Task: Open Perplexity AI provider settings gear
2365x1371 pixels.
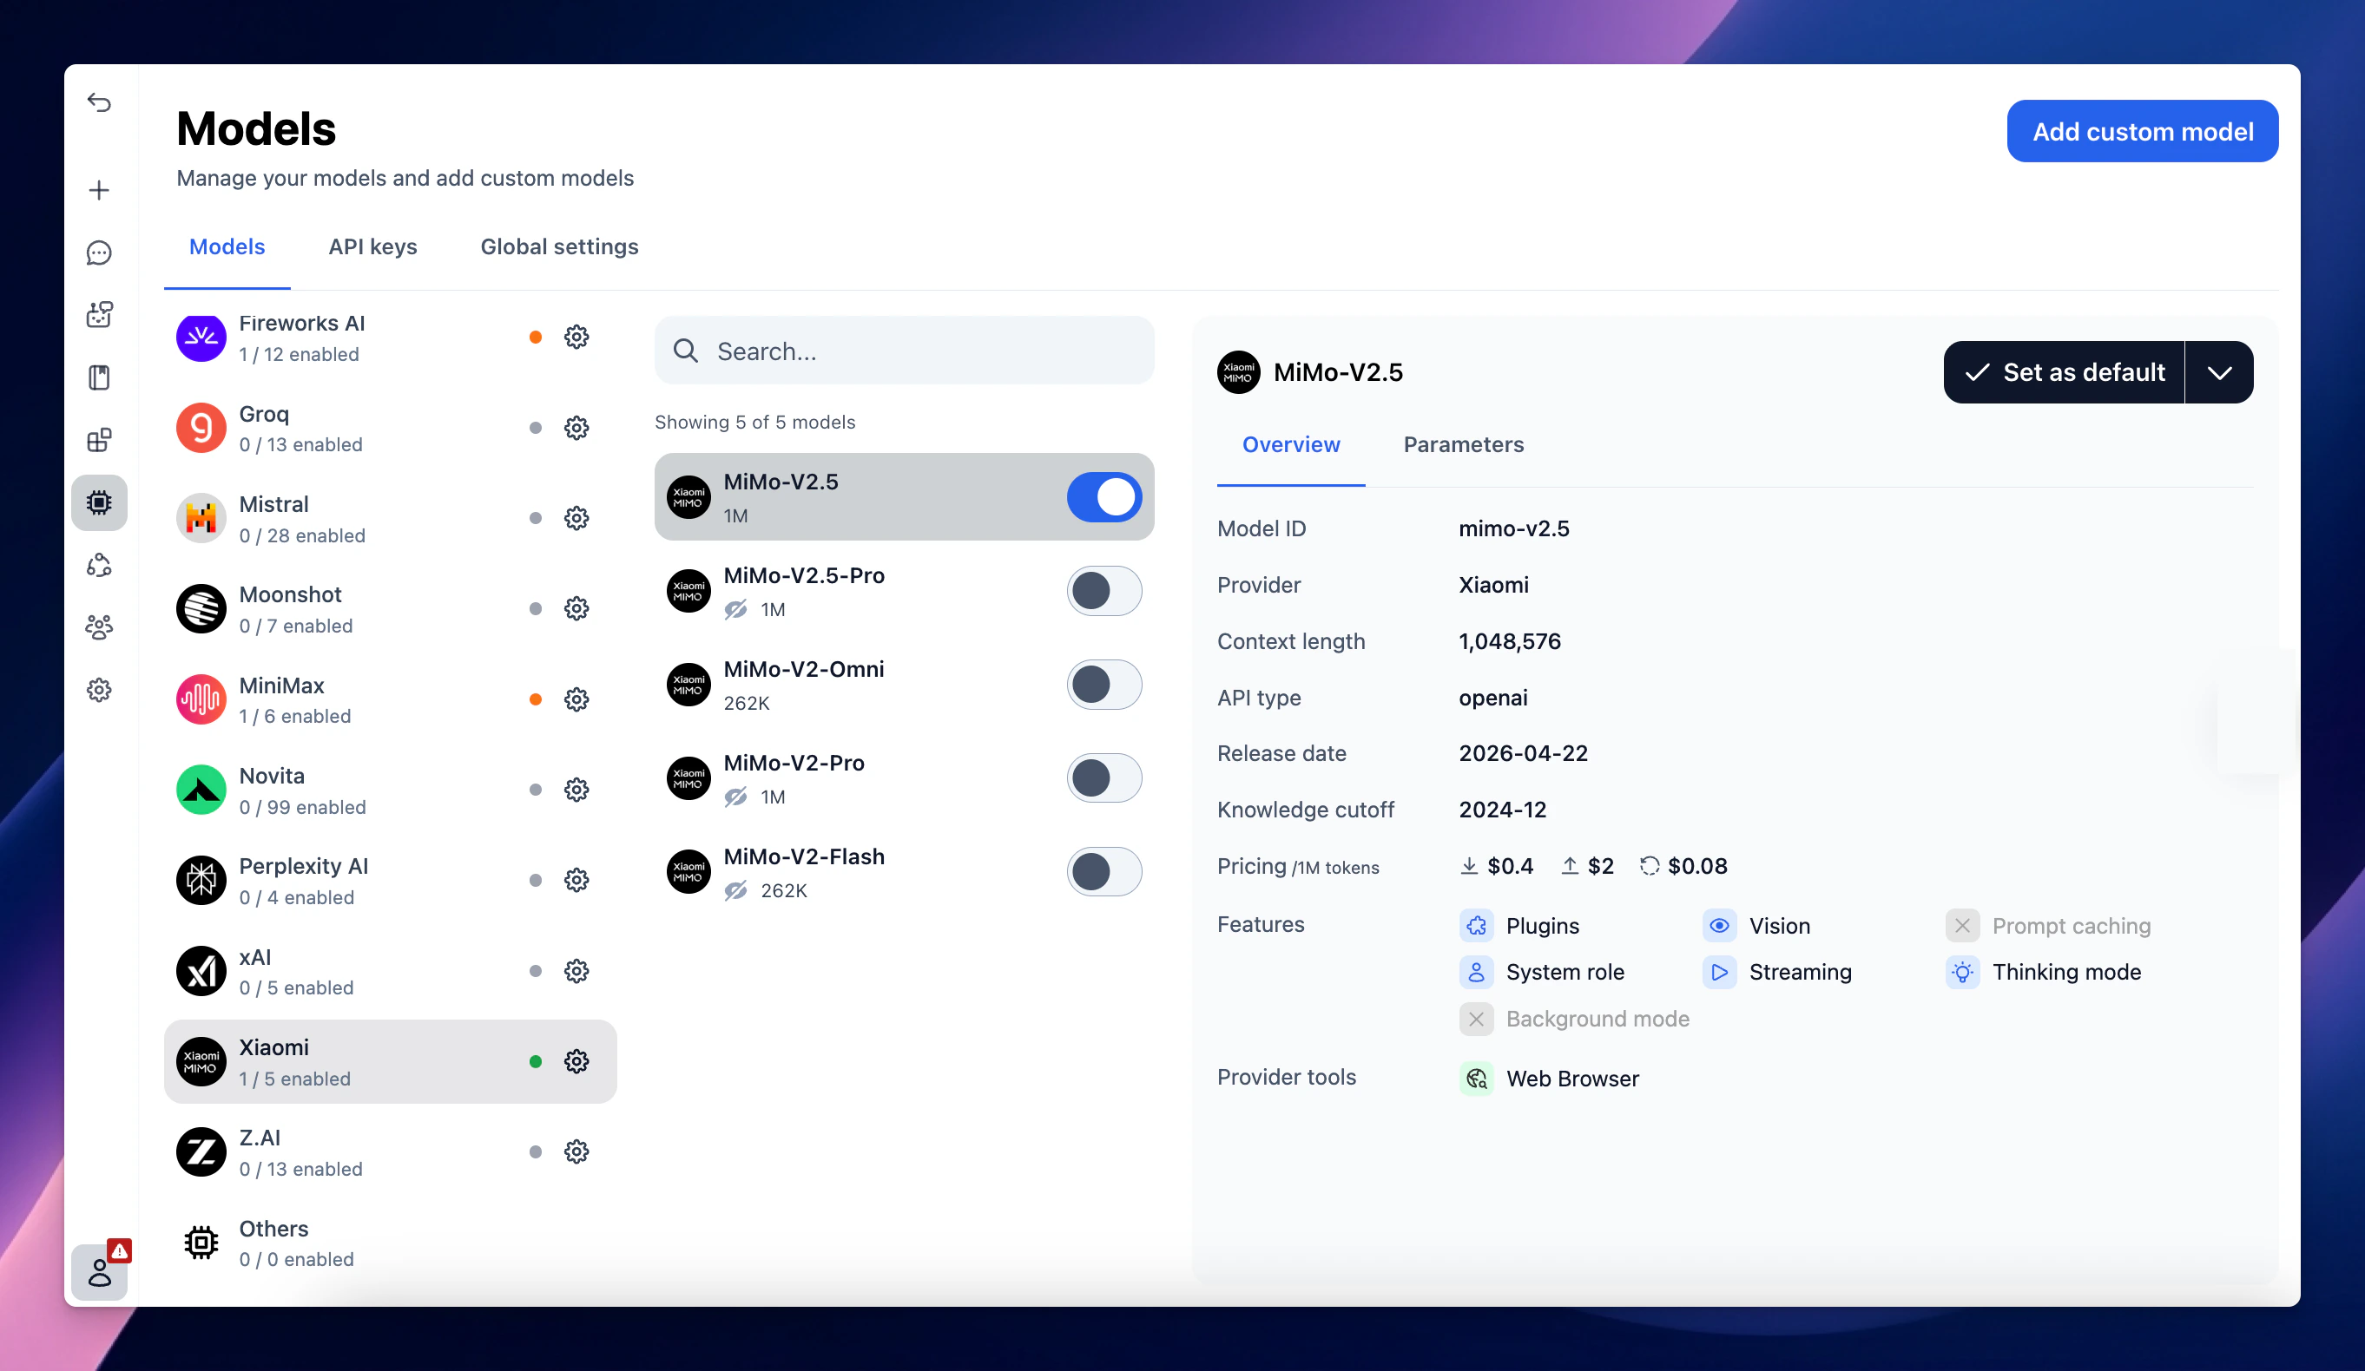Action: click(576, 881)
